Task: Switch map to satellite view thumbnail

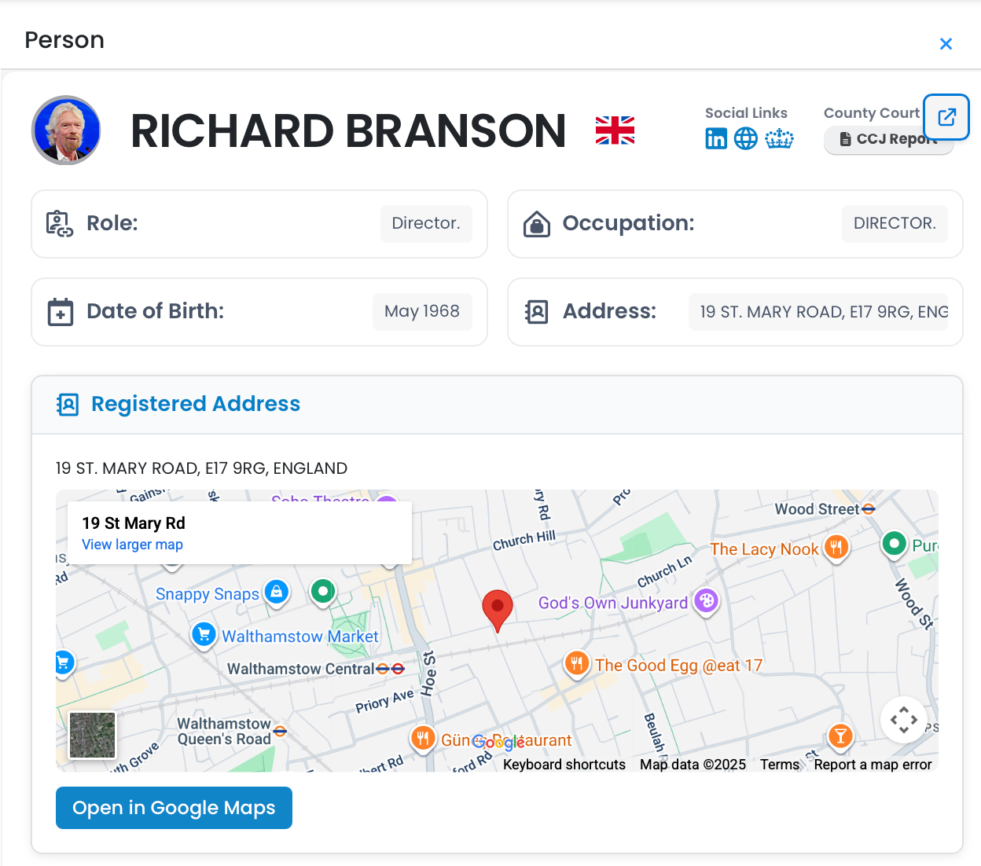Action: point(93,735)
